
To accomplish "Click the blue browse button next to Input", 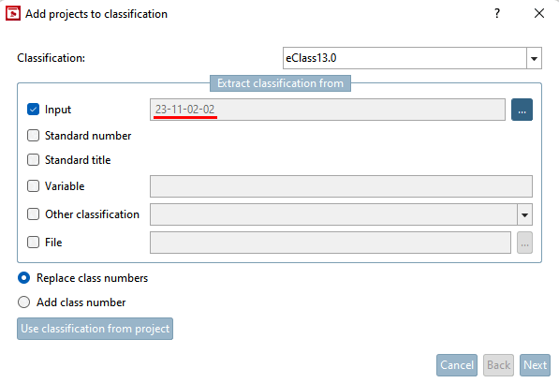I will [522, 110].
